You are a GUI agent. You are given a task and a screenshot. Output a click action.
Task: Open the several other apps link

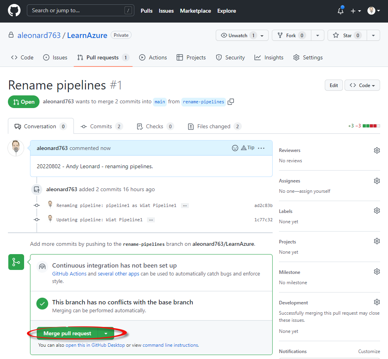point(119,274)
